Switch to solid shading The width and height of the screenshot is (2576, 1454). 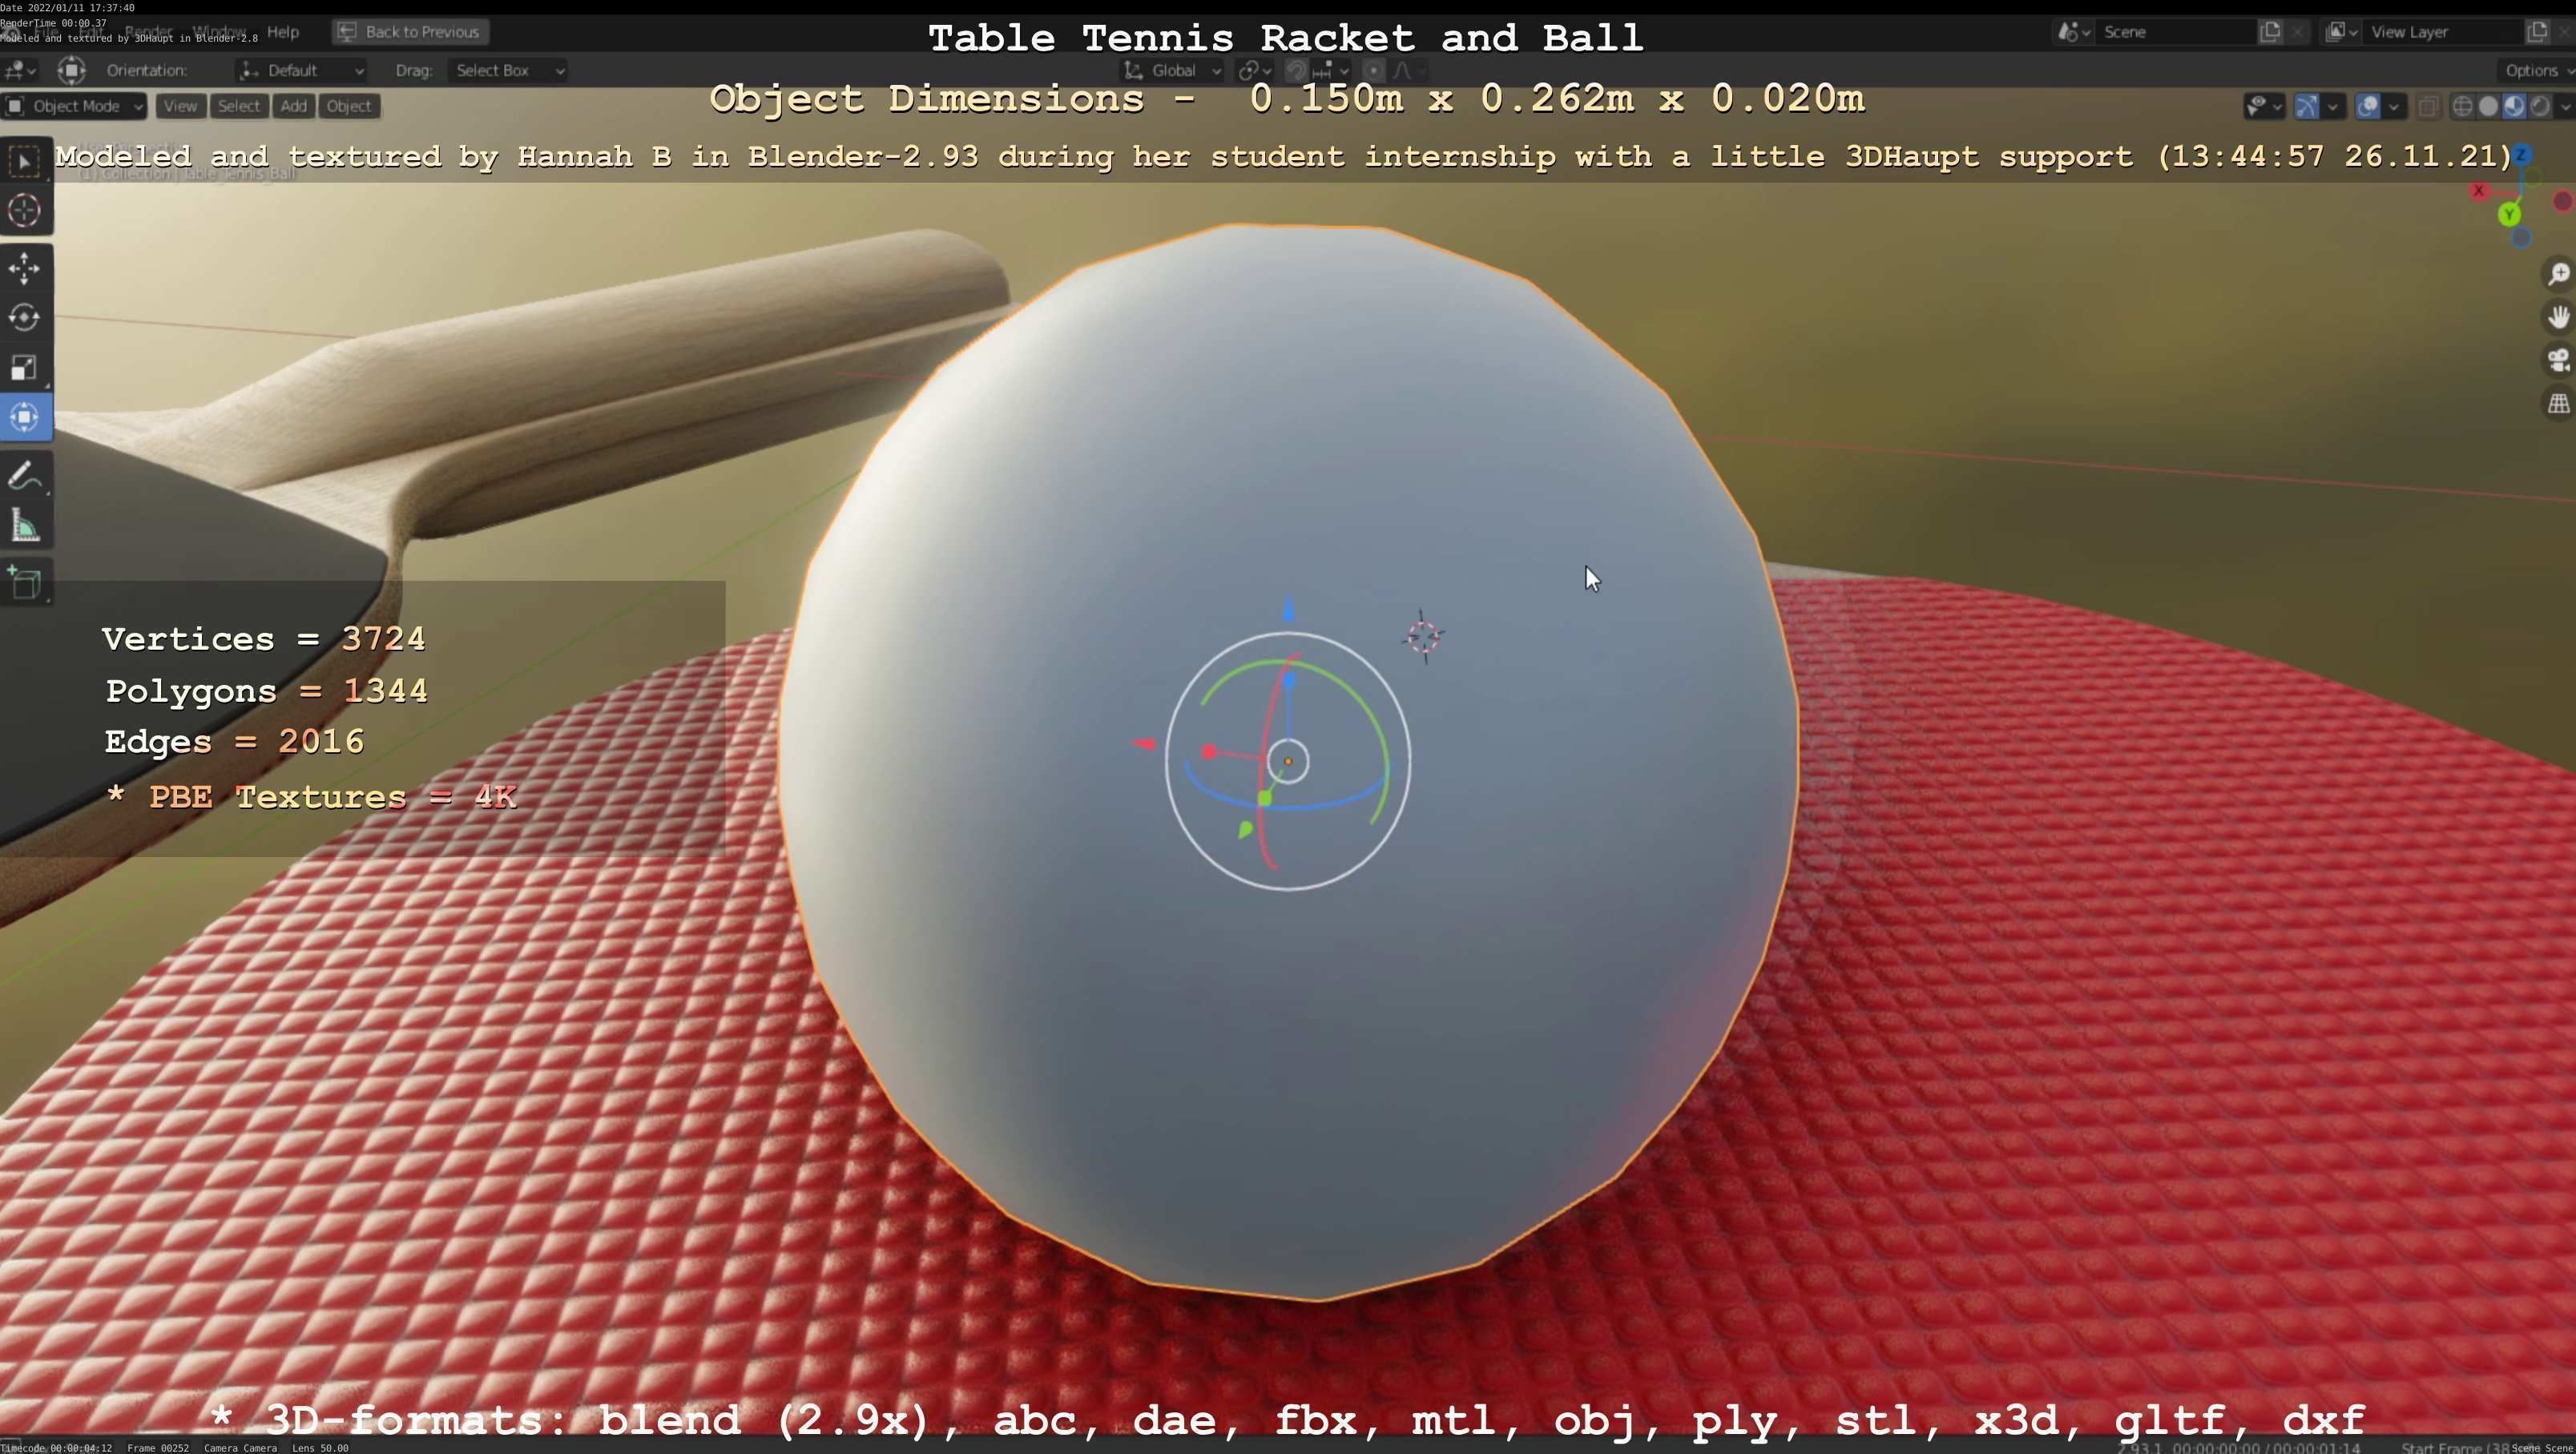click(x=2489, y=106)
